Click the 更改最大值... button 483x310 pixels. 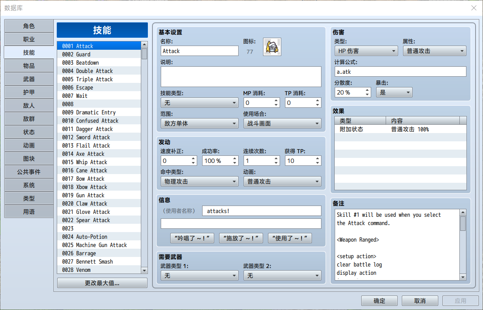(x=102, y=283)
